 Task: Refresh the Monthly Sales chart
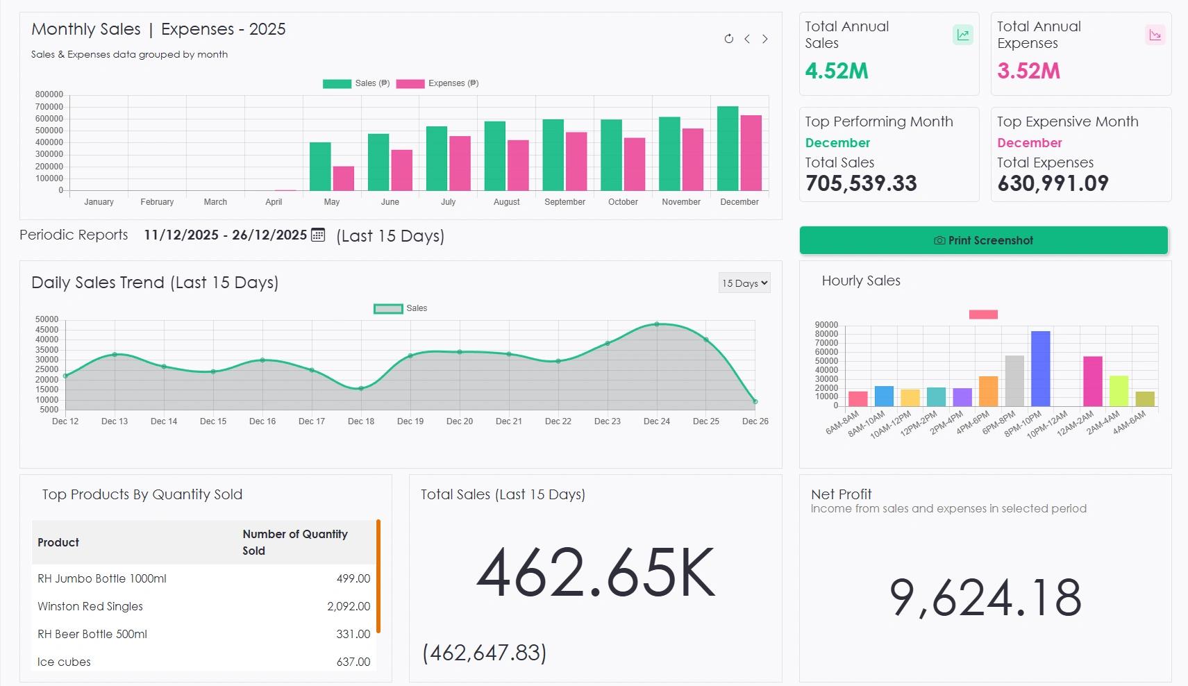tap(728, 39)
